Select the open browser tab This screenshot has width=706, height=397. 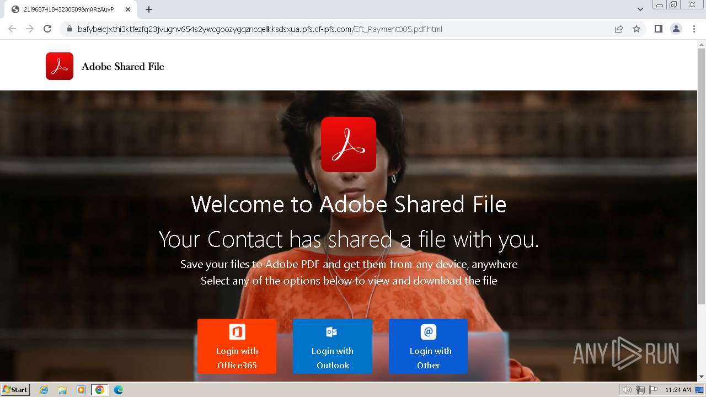click(70, 9)
